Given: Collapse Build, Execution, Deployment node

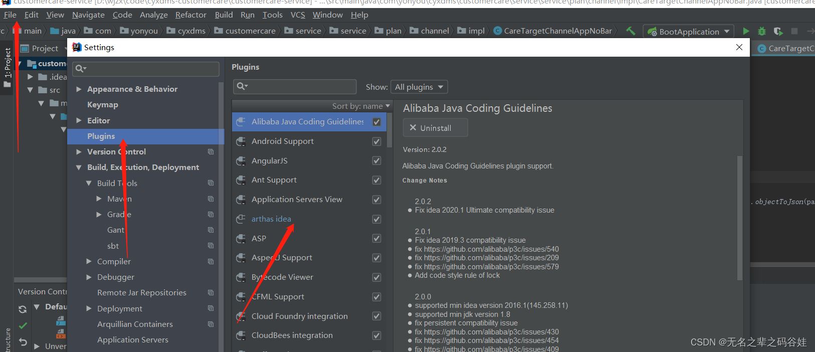Looking at the screenshot, I should (79, 167).
